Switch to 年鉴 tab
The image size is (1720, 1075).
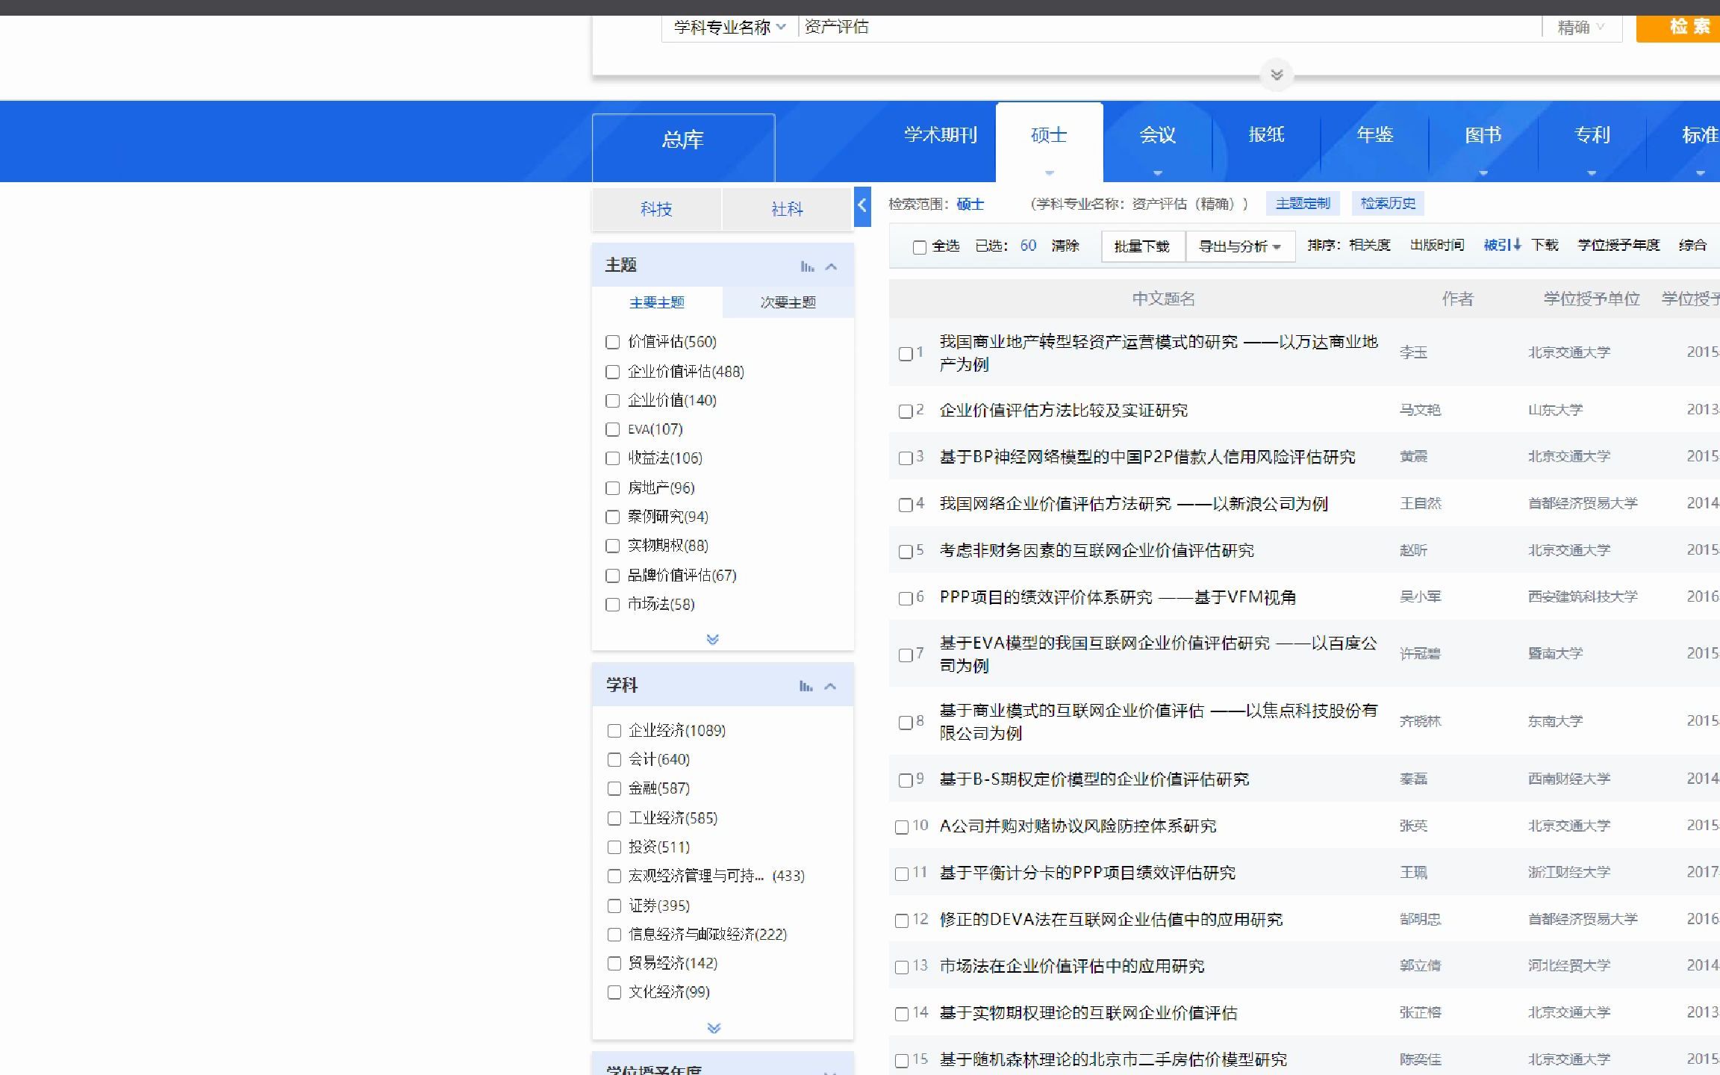(x=1375, y=135)
